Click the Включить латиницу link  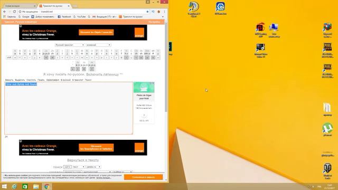point(102,74)
